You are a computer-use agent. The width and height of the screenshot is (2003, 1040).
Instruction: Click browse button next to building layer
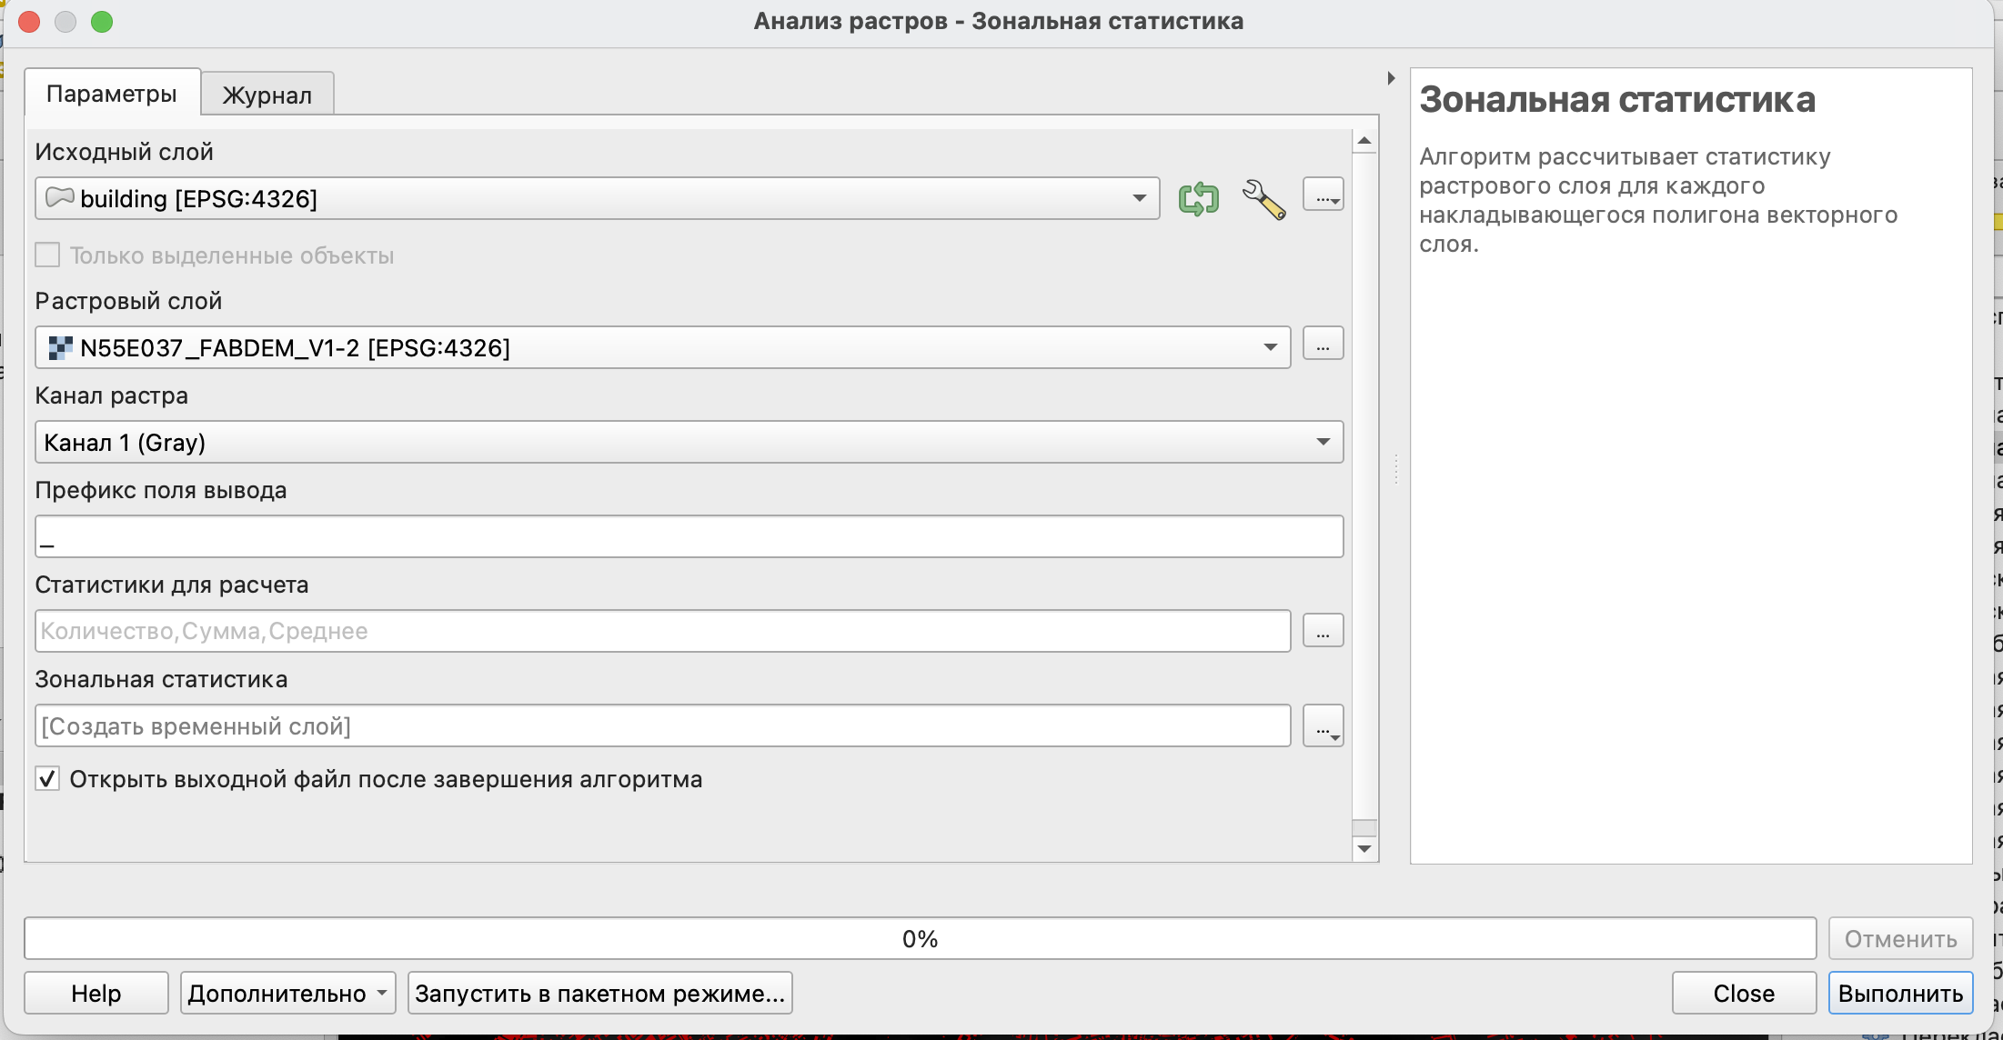(x=1323, y=195)
